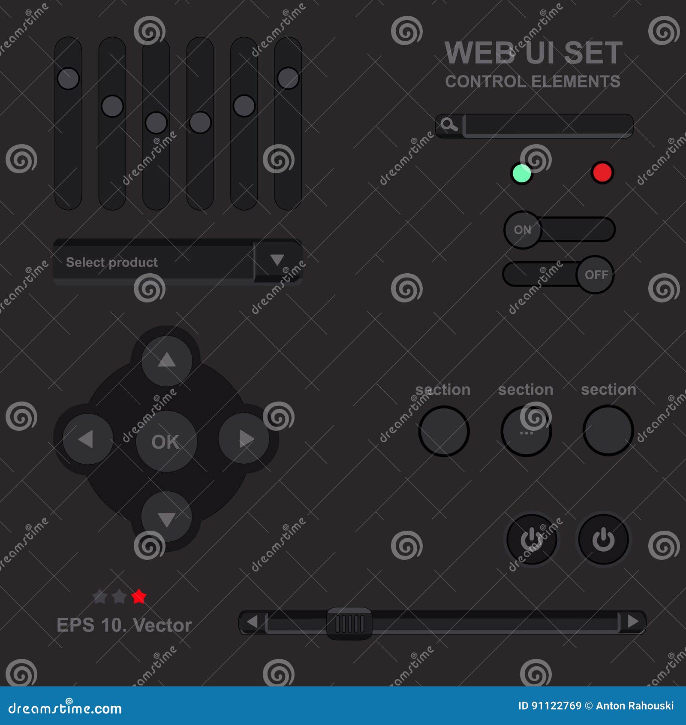686x725 pixels.
Task: Click the search magnifier icon
Action: (449, 126)
